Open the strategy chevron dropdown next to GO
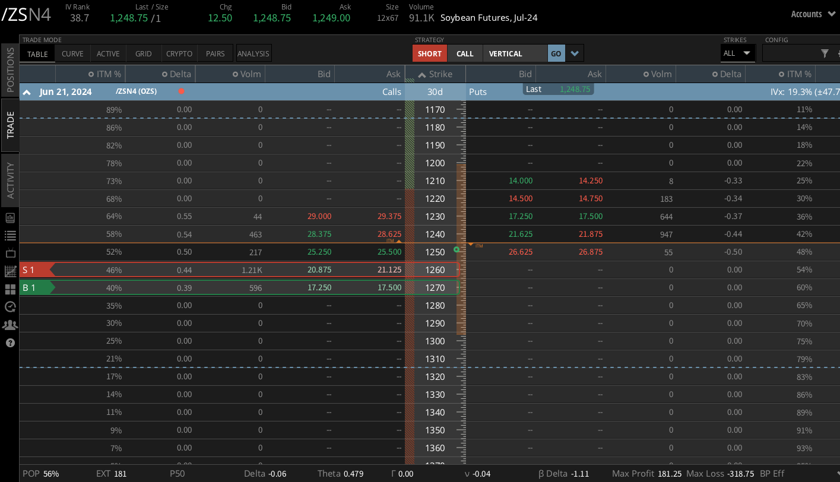The height and width of the screenshot is (482, 840). pyautogui.click(x=574, y=53)
